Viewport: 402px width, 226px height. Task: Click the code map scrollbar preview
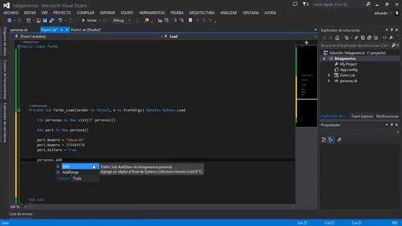[x=307, y=86]
